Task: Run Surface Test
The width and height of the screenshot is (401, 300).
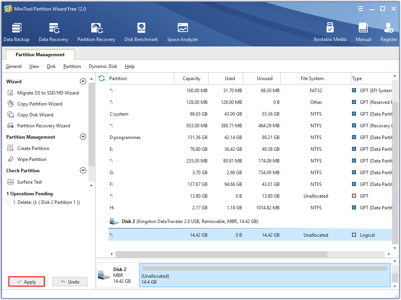Action: coord(29,182)
